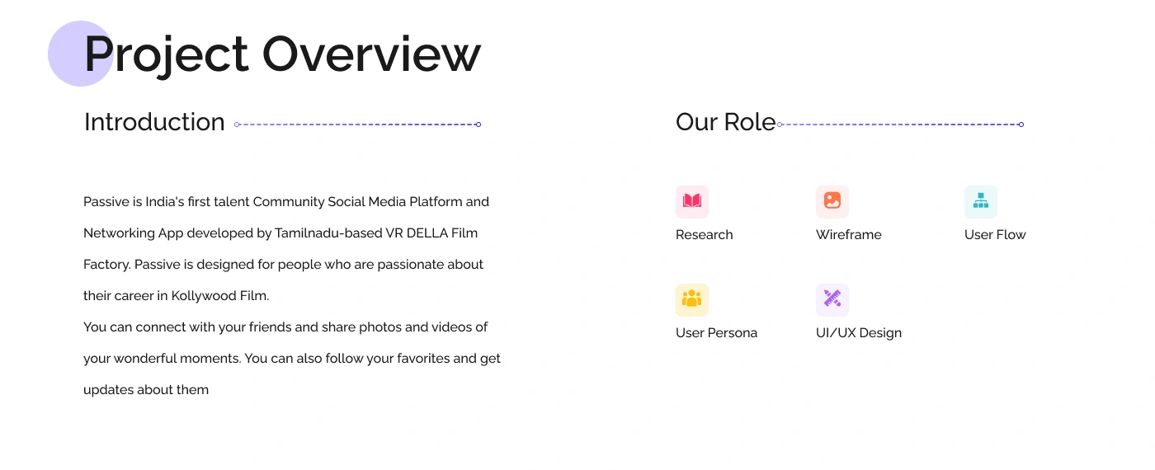Click the end dot of Introduction's dashed line
Screen dimensions: 1155x470
(478, 125)
